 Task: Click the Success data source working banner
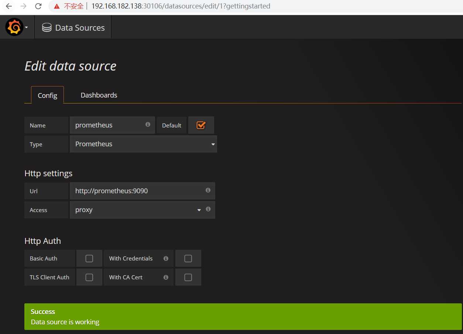tap(243, 317)
